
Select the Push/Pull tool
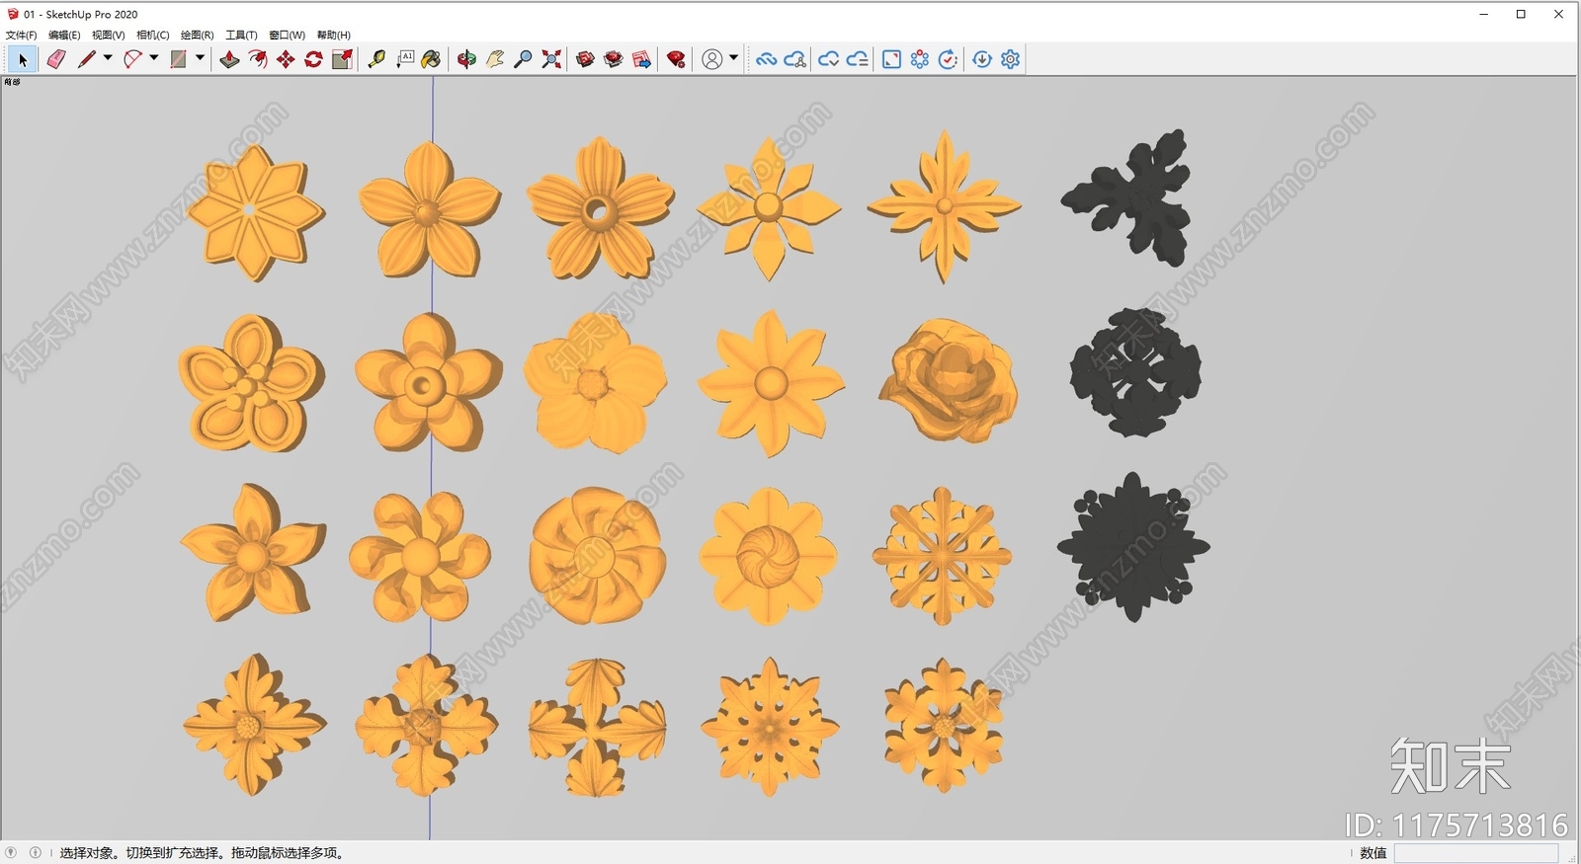point(229,59)
